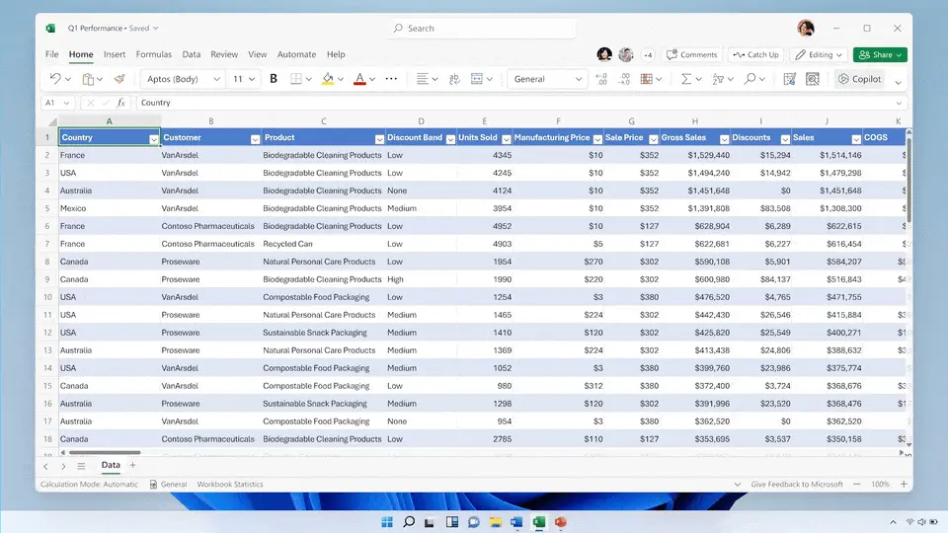The height and width of the screenshot is (533, 948).
Task: Click the Find and Select magnifier
Action: (750, 79)
